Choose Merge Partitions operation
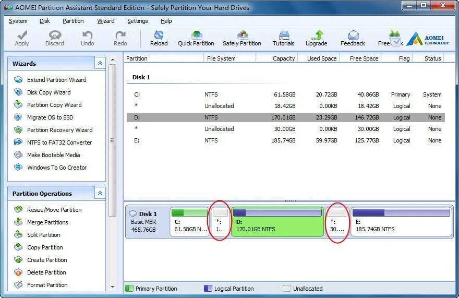459x298 pixels. (47, 222)
